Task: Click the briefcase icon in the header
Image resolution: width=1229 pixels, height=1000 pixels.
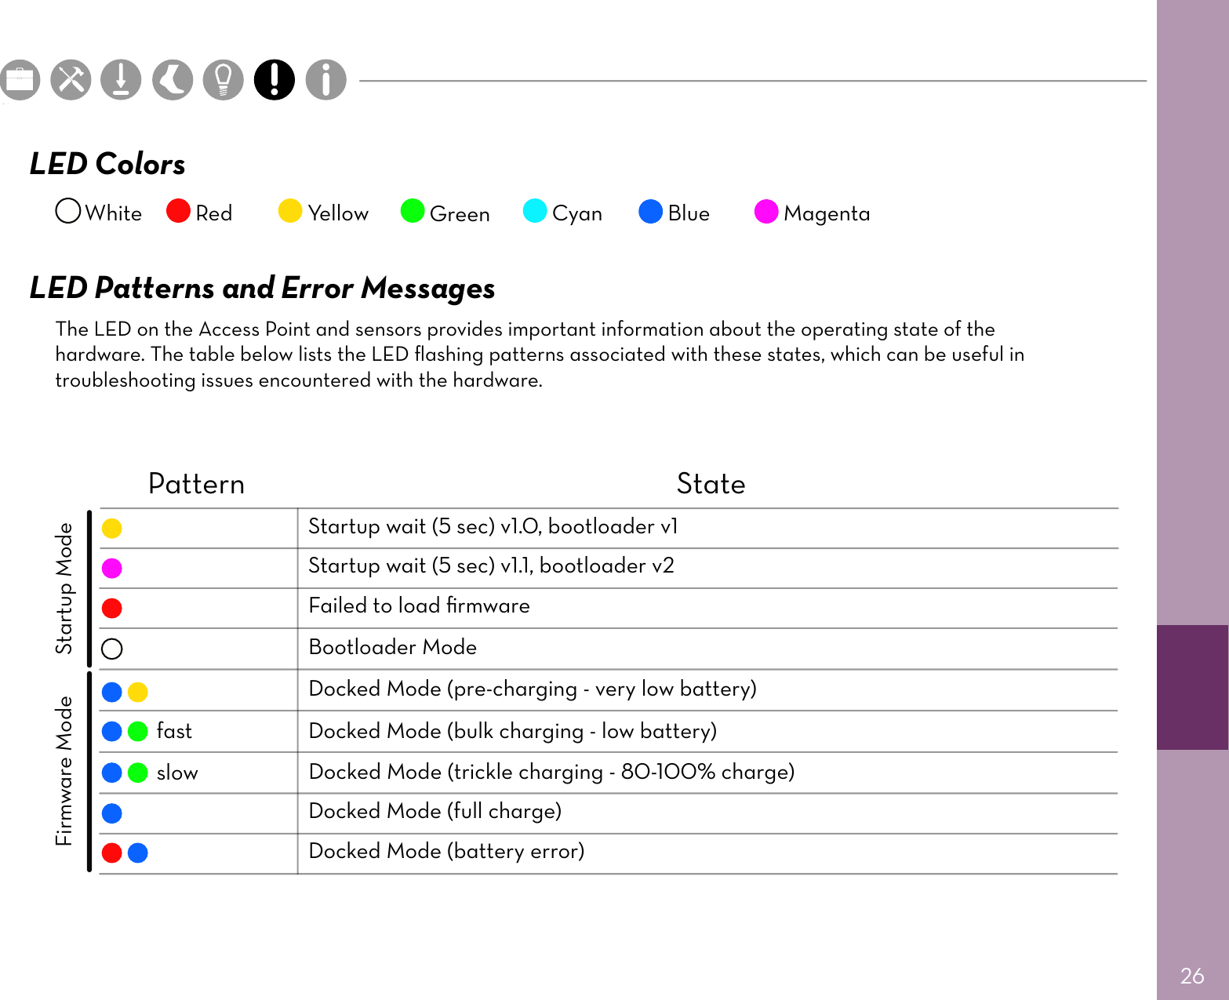Action: [20, 80]
